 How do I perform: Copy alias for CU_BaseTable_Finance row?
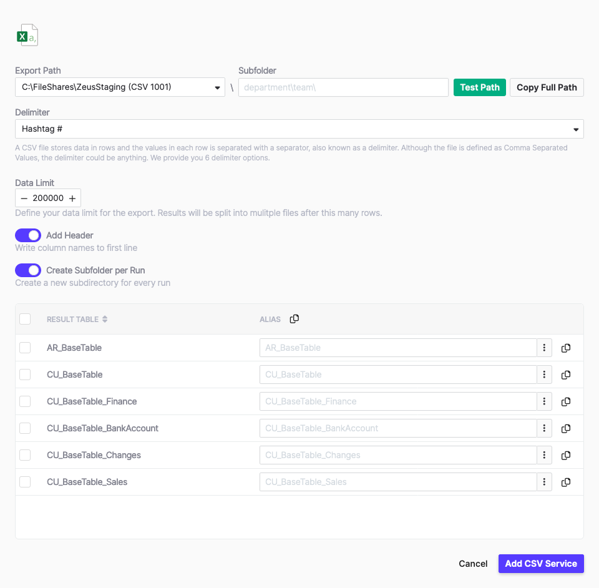(566, 401)
